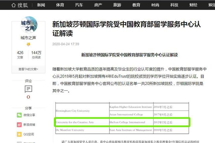
Task: View the 144万 总阅读 count
Action: 36,55
